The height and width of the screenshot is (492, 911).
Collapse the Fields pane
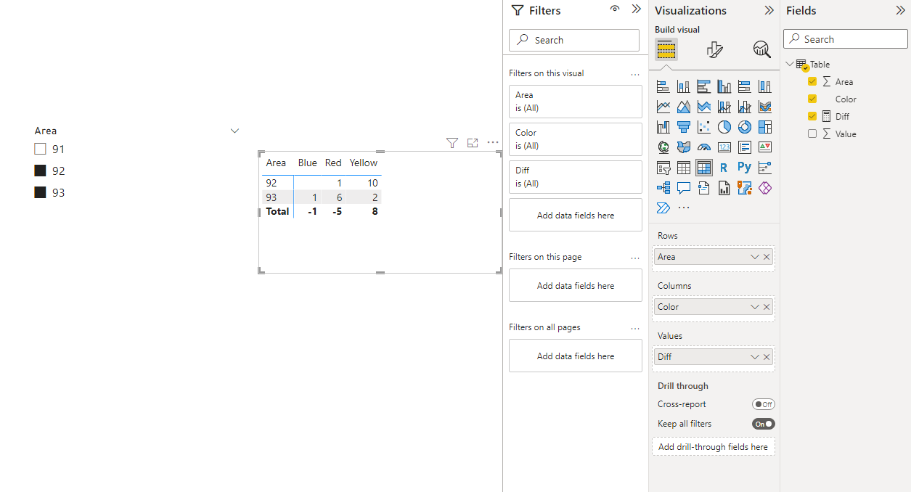900,10
